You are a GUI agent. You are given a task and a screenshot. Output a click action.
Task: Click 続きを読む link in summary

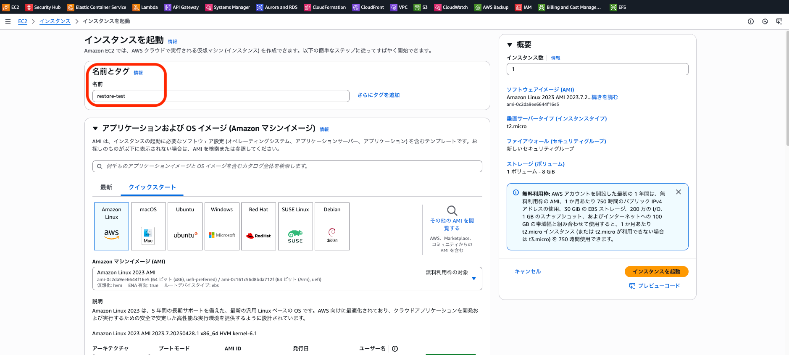(x=605, y=97)
